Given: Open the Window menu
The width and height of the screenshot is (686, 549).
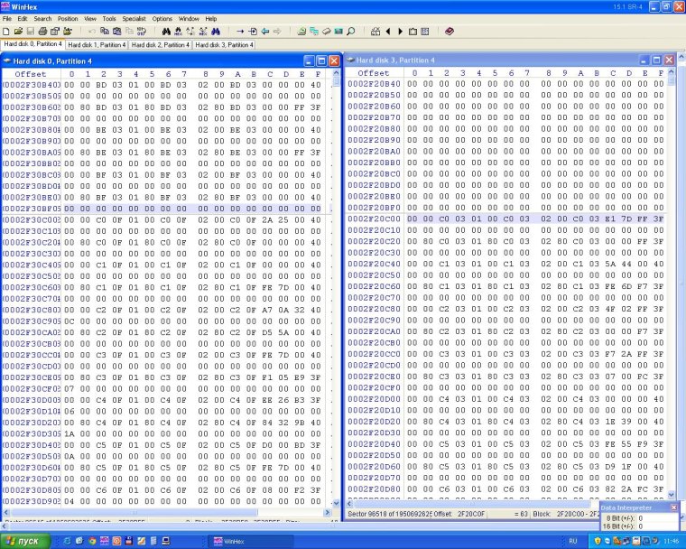Looking at the screenshot, I should [189, 19].
